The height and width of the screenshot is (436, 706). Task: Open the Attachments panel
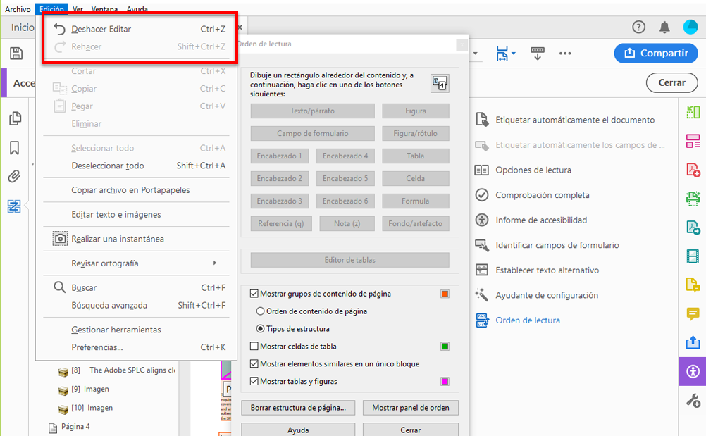tap(14, 176)
